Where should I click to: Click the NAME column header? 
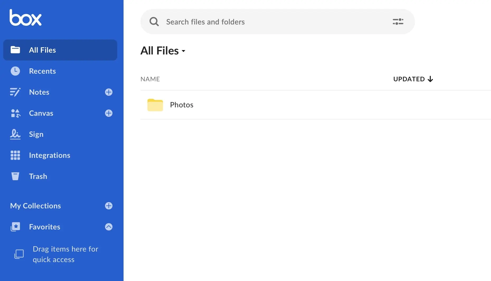tap(150, 79)
